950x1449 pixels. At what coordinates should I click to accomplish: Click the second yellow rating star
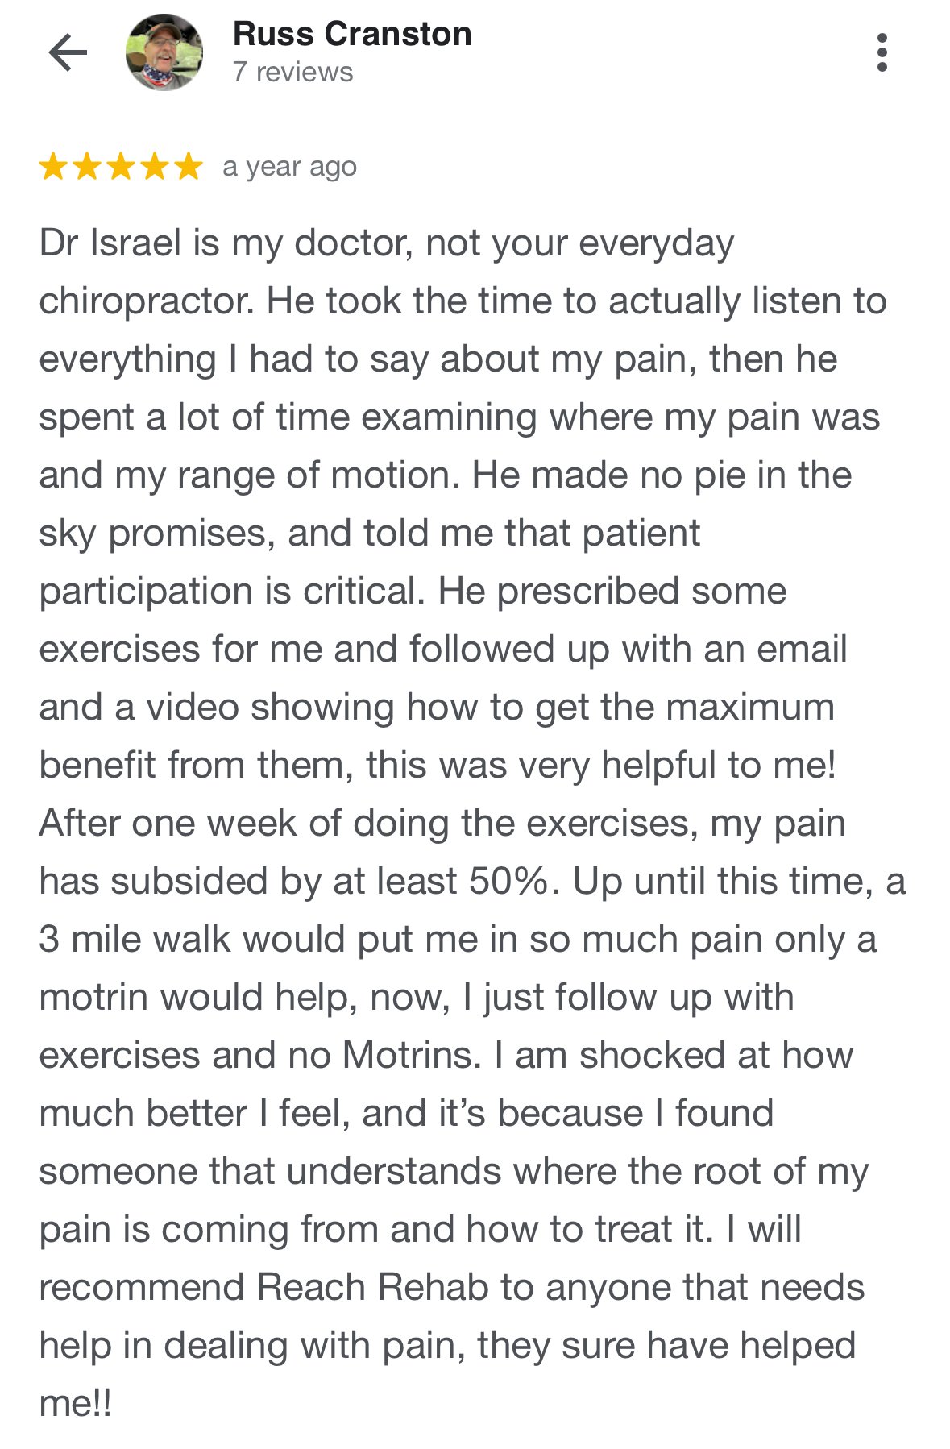click(87, 167)
